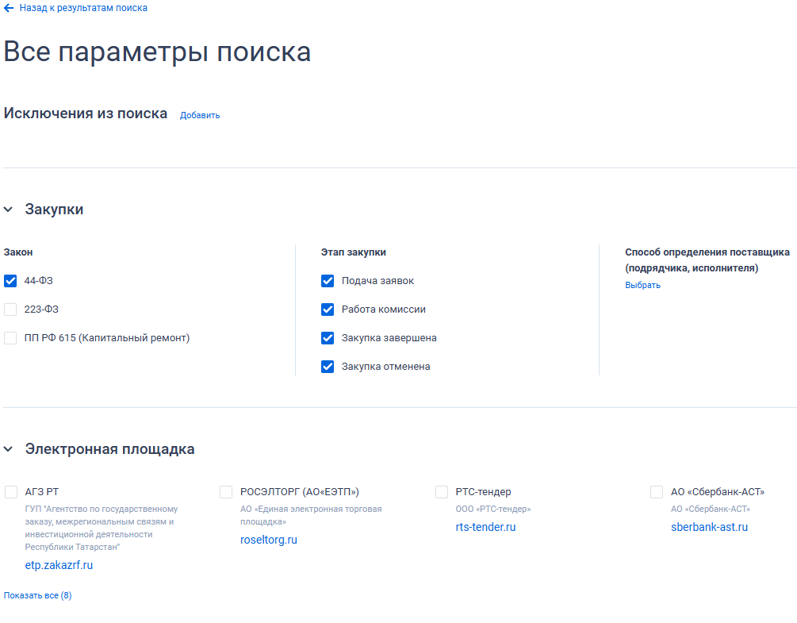
Task: Click the '44-ФЗ' label text
Action: [39, 281]
